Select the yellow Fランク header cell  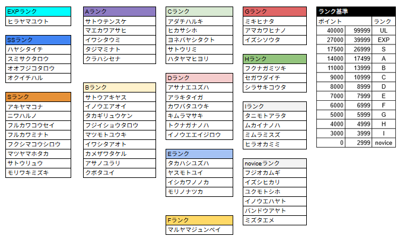click(x=199, y=220)
